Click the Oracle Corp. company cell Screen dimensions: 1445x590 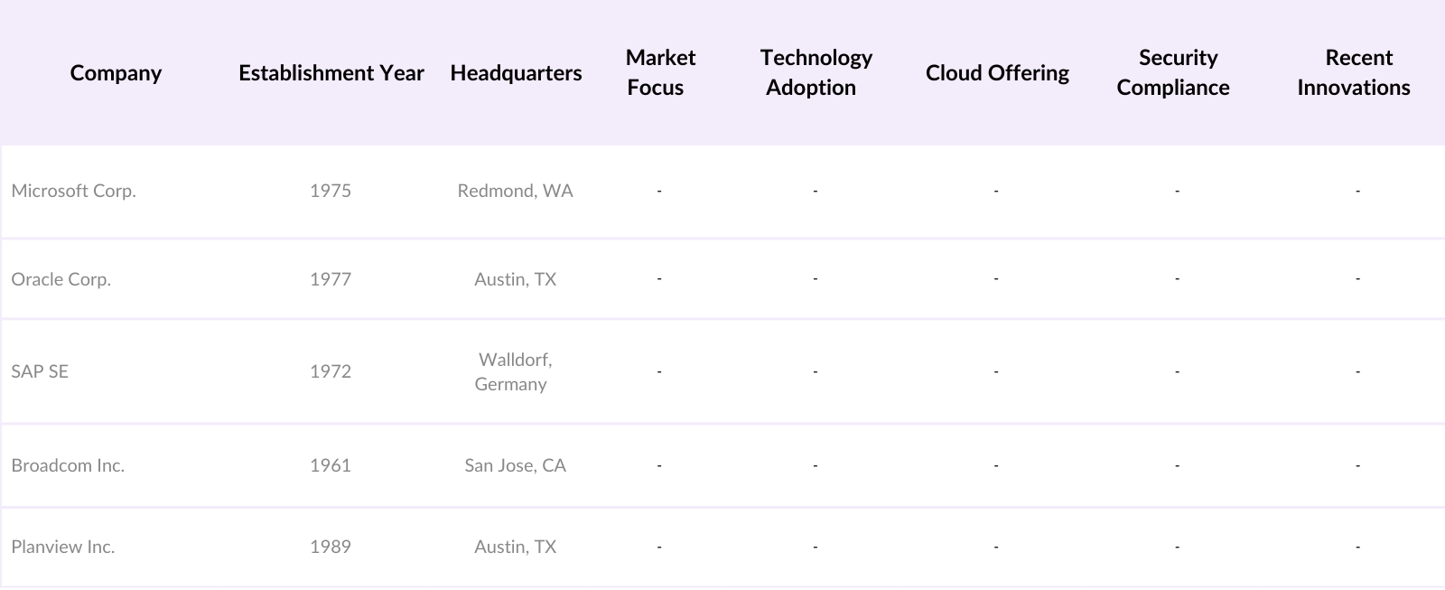(x=61, y=279)
